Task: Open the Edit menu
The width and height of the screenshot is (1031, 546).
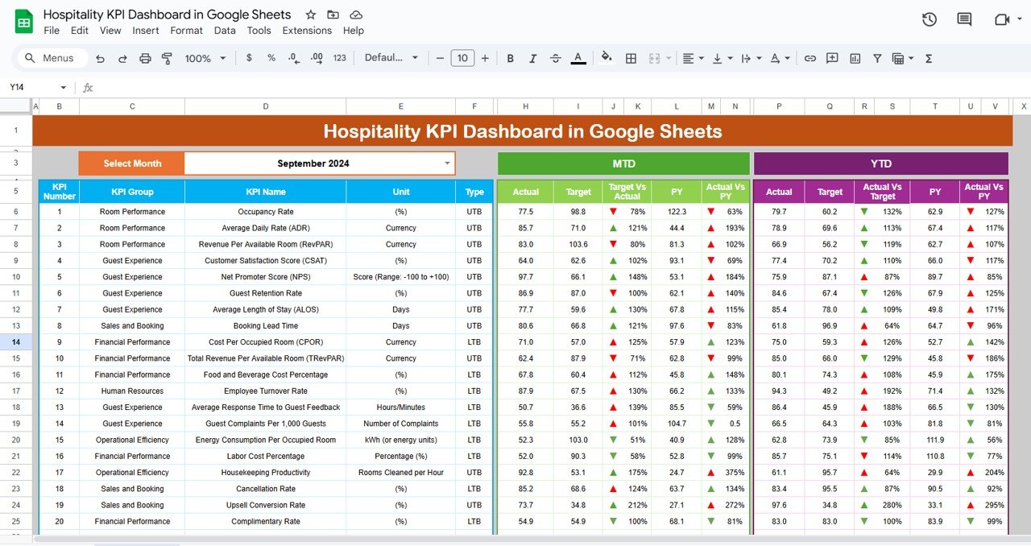Action: tap(80, 31)
